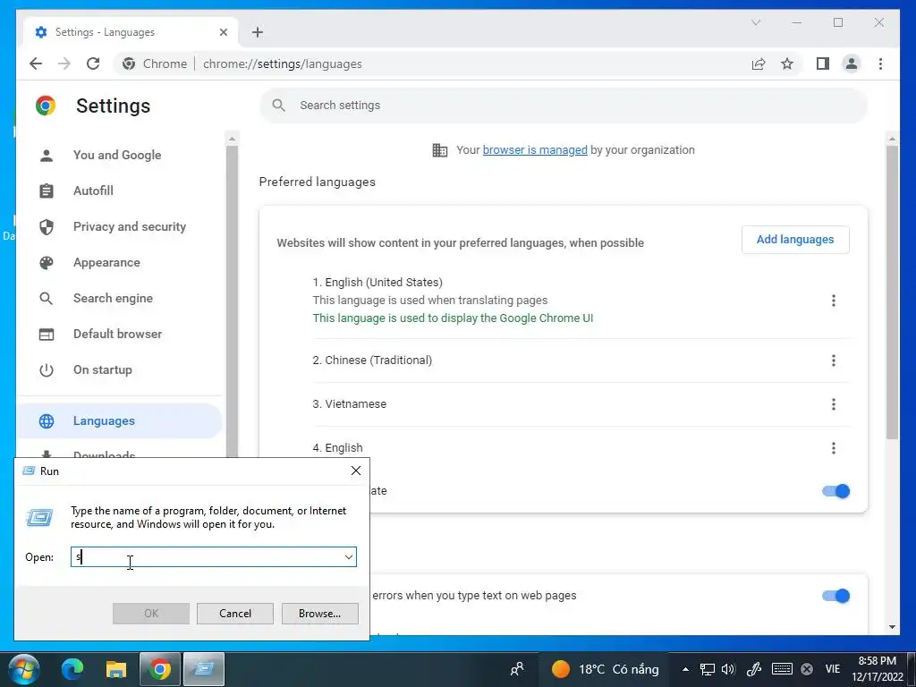Click Browse... in the Run dialog
Screen dimensions: 916x687
click(319, 614)
